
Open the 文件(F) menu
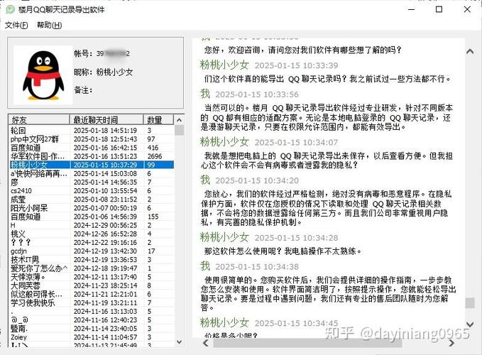point(16,25)
